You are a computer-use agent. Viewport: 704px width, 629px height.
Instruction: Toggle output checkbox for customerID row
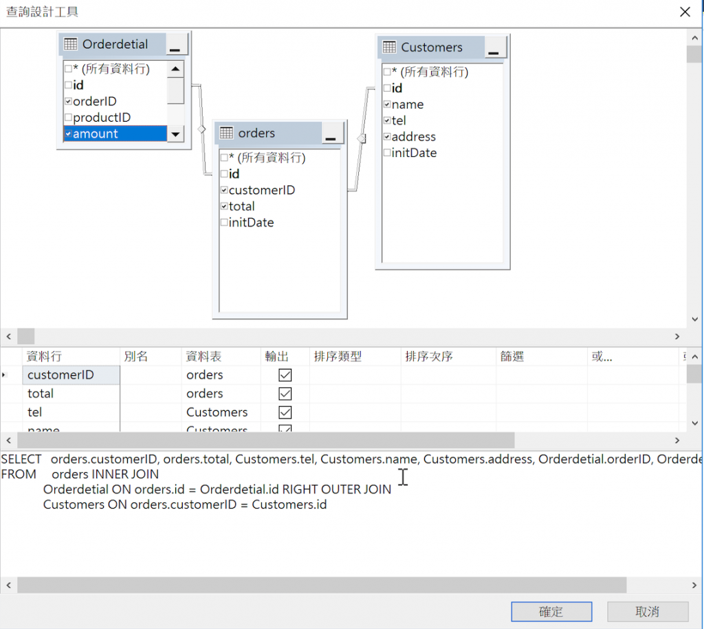pyautogui.click(x=285, y=374)
